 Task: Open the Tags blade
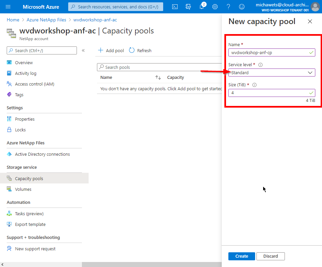[19, 95]
